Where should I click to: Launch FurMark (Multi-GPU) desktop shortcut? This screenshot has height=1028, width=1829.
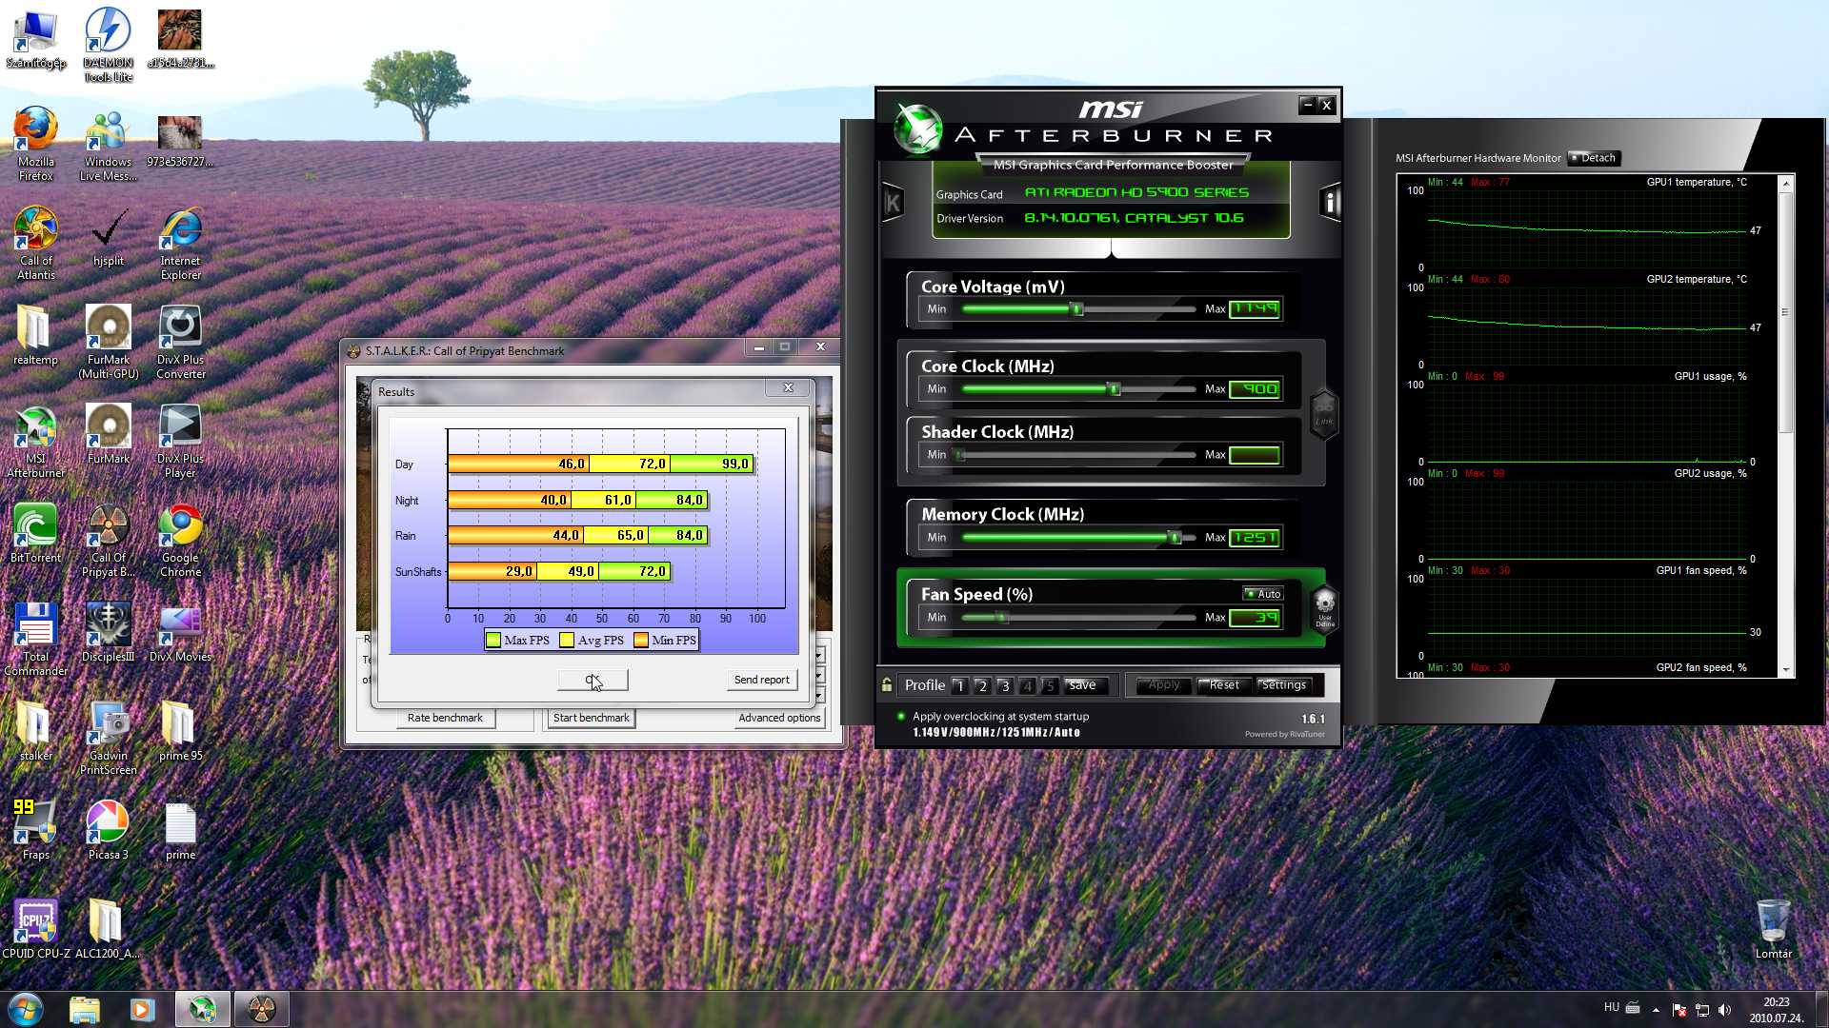click(x=108, y=341)
